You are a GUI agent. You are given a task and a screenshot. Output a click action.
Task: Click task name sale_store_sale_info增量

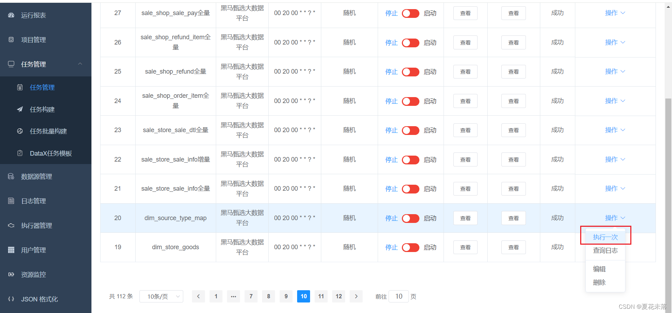point(176,159)
